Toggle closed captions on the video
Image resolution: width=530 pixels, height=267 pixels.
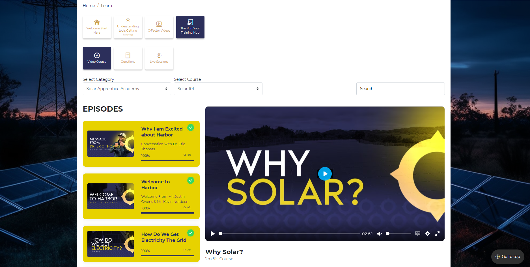[417, 234]
